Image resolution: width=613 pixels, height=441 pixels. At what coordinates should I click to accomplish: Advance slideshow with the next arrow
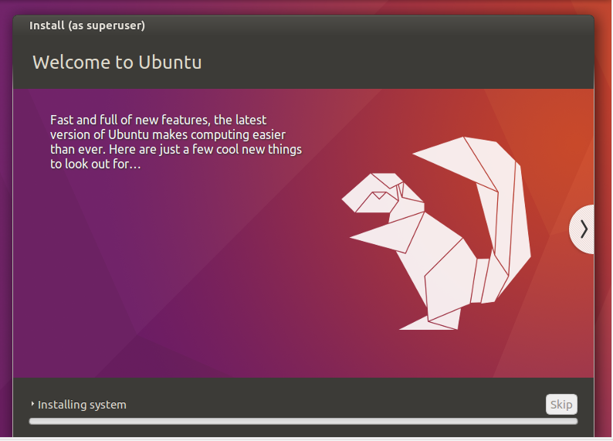point(583,229)
